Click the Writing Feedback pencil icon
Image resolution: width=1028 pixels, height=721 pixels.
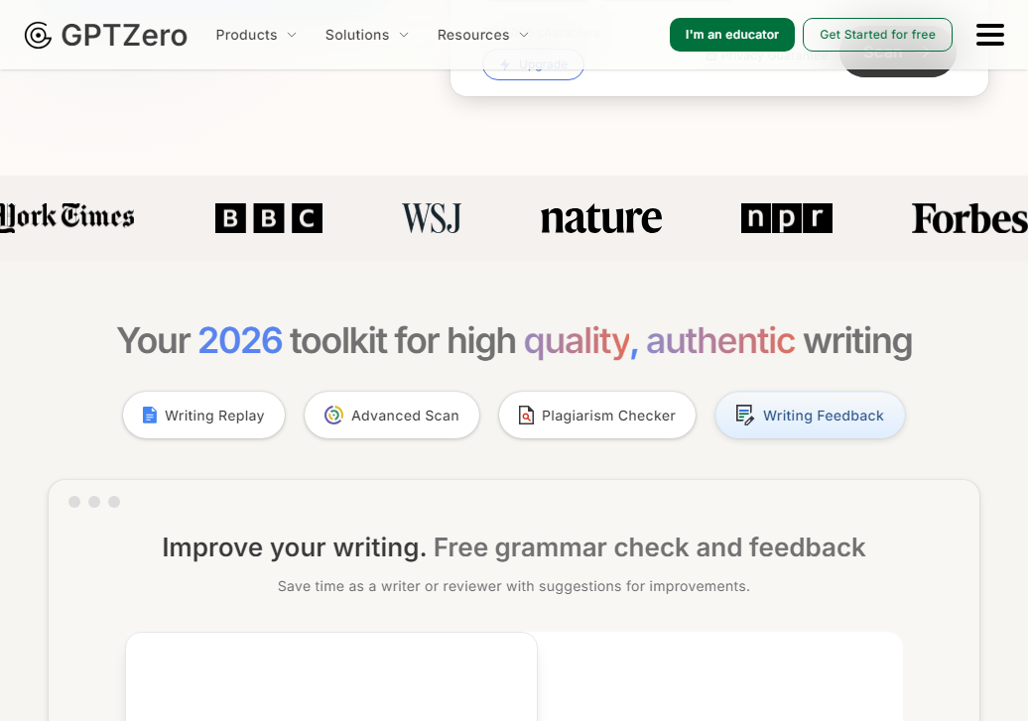point(745,415)
